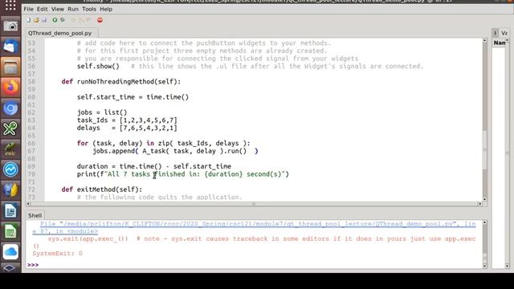Click editor scrollbar down arrow
514x289 pixels.
click(484, 199)
